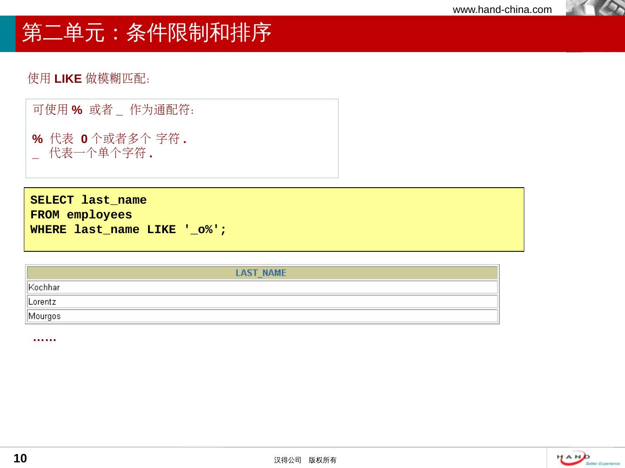This screenshot has width=625, height=468.
Task: Select the Mourgos table row
Action: click(262, 316)
